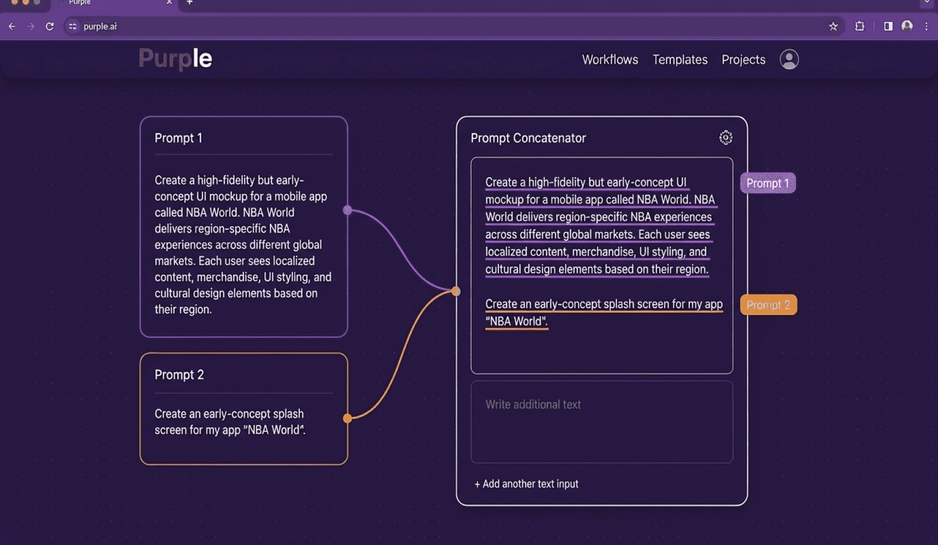Screen dimensions: 938x545
Task: Select Prompt Concatenator input connector dot
Action: 456,291
